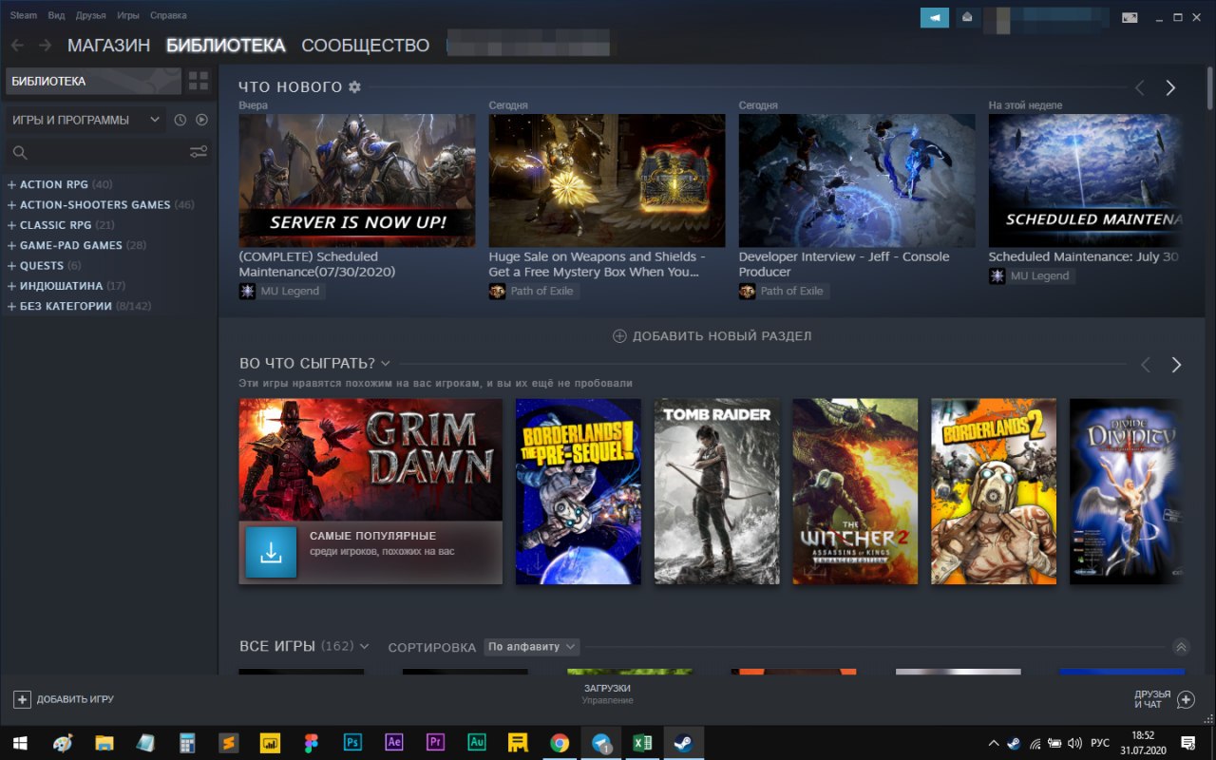
Task: Open sort order По алфавиту dropdown
Action: click(x=531, y=647)
